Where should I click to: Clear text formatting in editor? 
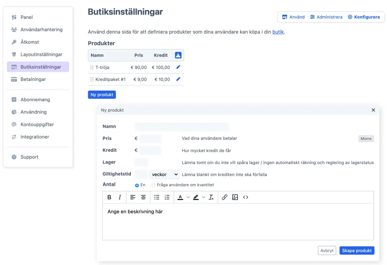tap(211, 197)
